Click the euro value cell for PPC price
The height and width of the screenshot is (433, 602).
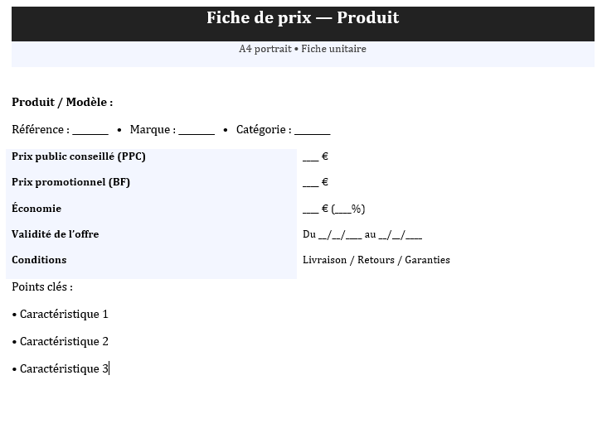click(x=315, y=156)
